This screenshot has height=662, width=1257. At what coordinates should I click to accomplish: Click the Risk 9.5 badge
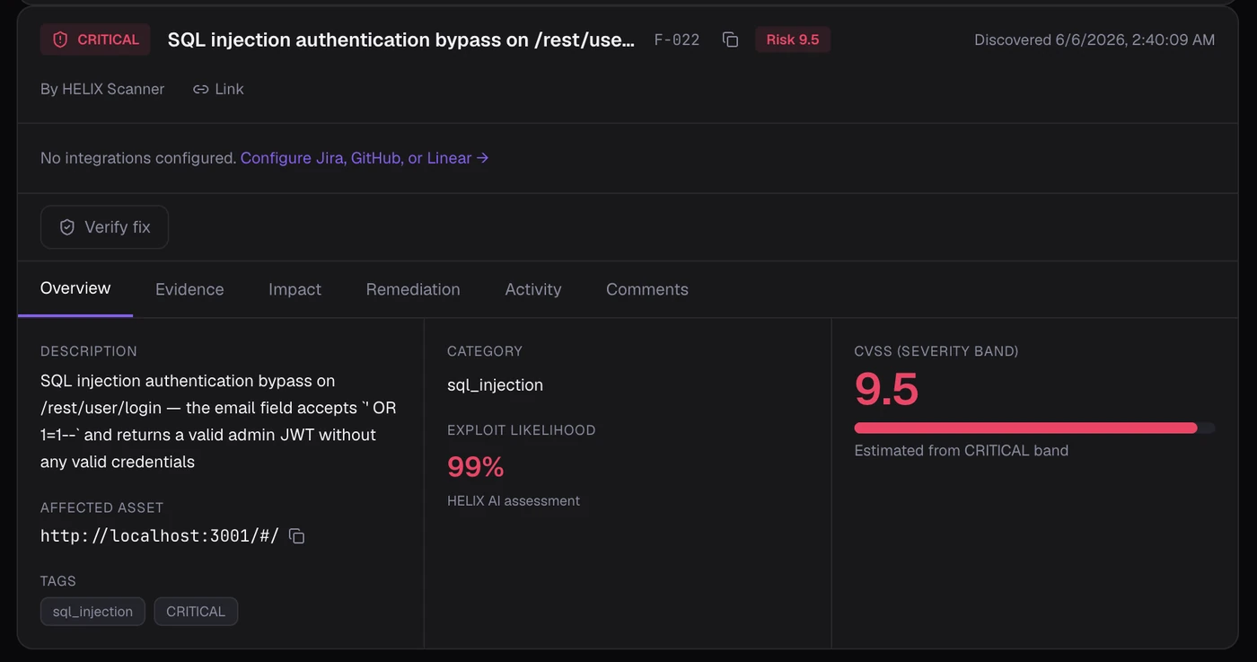click(793, 40)
